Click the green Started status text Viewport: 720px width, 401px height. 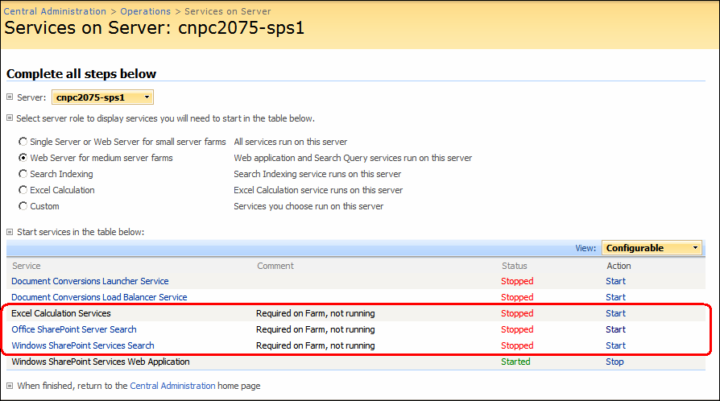(x=515, y=362)
